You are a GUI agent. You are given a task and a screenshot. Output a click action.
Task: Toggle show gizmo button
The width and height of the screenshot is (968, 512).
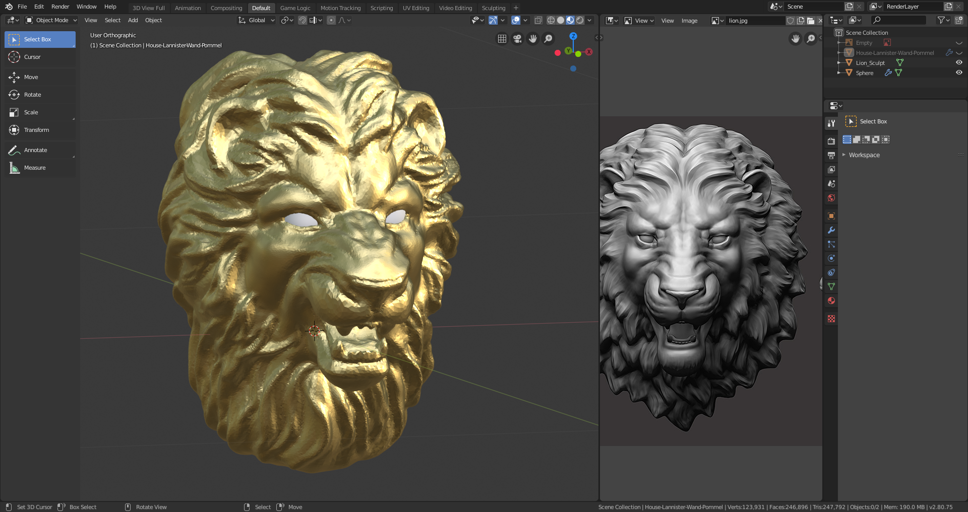(493, 20)
